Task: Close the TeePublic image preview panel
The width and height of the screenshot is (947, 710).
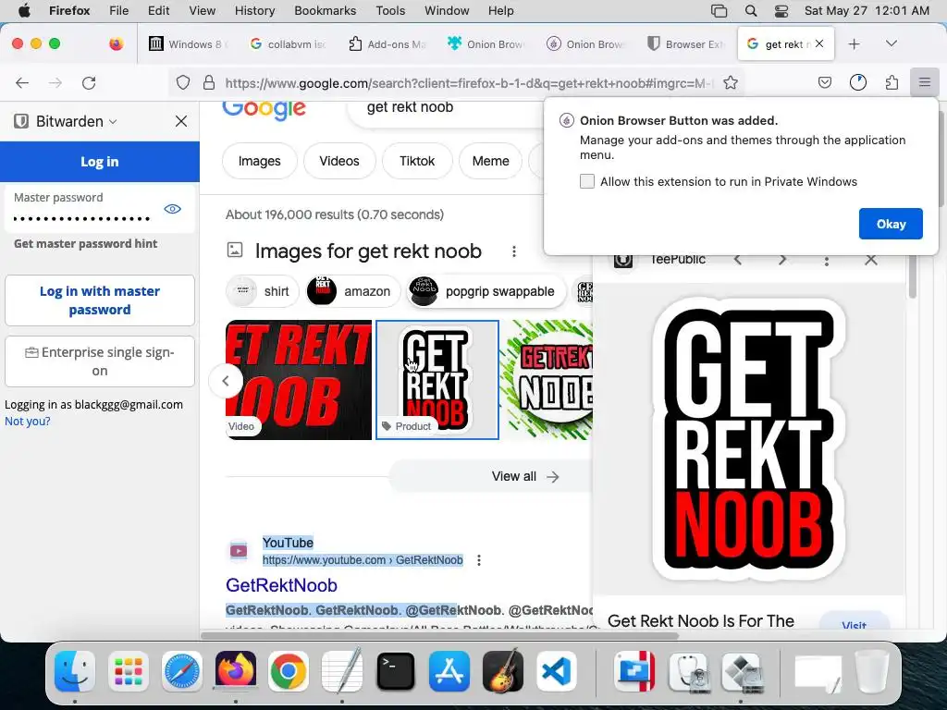Action: [x=871, y=260]
